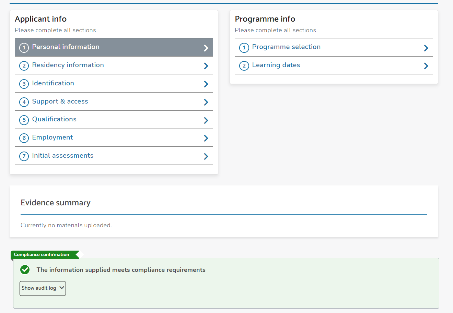The image size is (453, 313).
Task: Open the Personal information section
Action: click(114, 47)
